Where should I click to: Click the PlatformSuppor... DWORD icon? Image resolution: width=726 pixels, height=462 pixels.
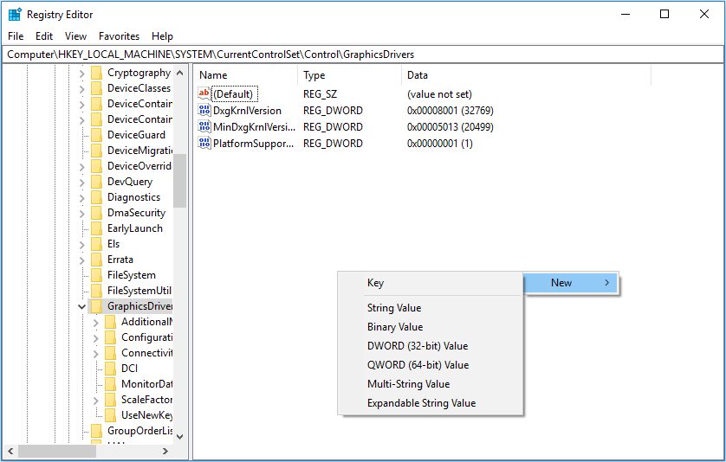pos(204,143)
